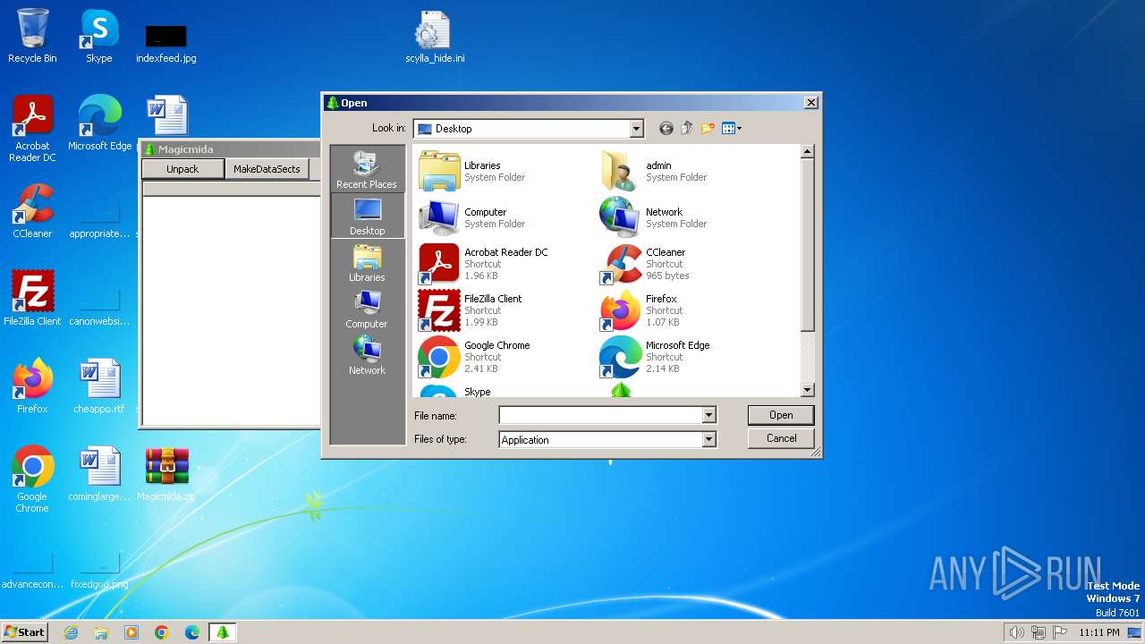Screen dimensions: 1145x644
Task: Select indexfeed.jpg desktop file
Action: point(166,43)
